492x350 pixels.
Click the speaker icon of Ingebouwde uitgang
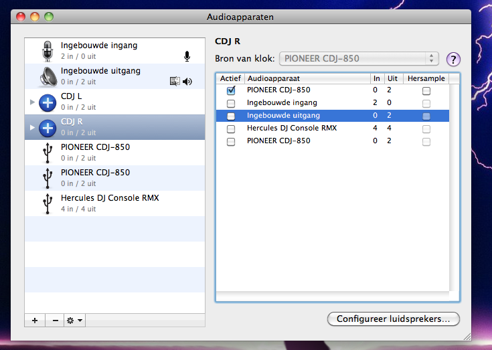[x=48, y=76]
